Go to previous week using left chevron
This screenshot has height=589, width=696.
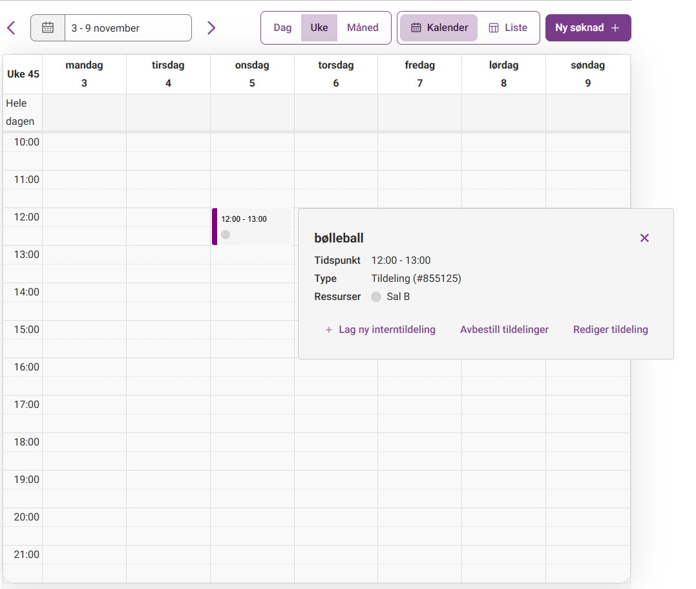pyautogui.click(x=11, y=28)
